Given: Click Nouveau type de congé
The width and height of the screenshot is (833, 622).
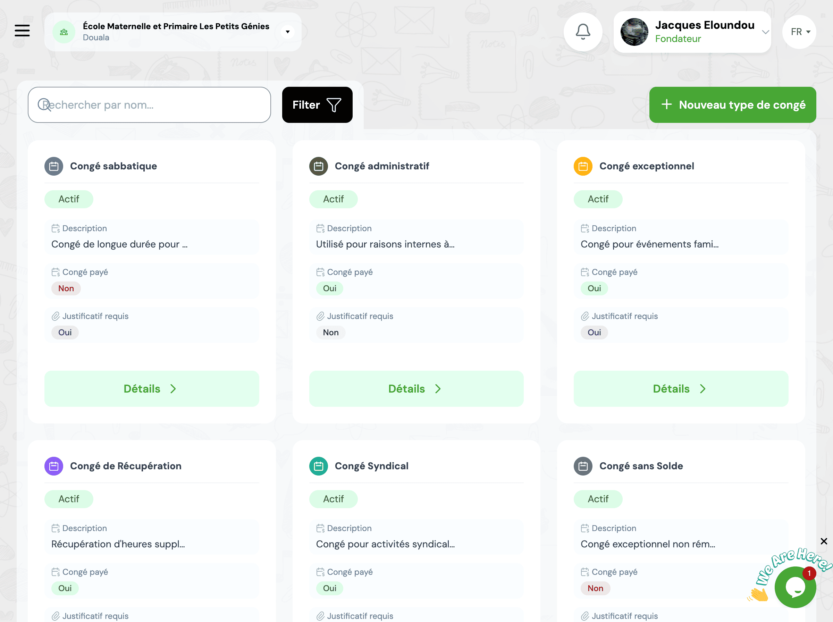Looking at the screenshot, I should [x=732, y=105].
